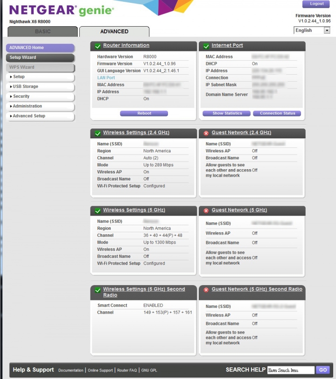Click channel value 149 + 153(P) + 157 + 161

tap(168, 313)
